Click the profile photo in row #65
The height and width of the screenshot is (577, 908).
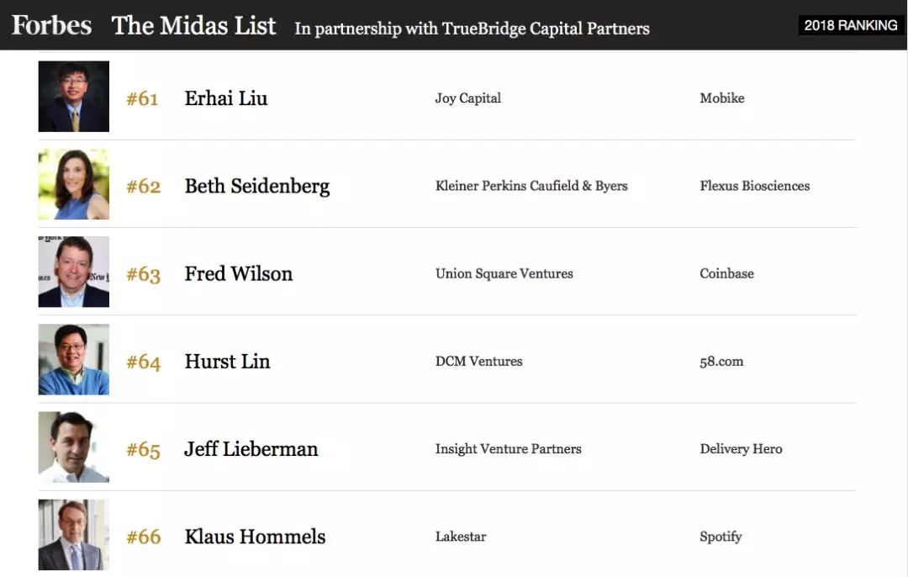coord(74,447)
